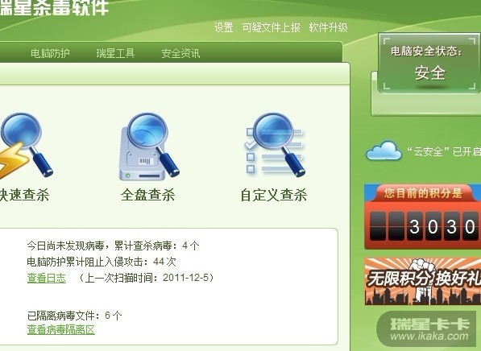
Task: Open the 查看病毒隔离区 quarantine link
Action: point(60,330)
